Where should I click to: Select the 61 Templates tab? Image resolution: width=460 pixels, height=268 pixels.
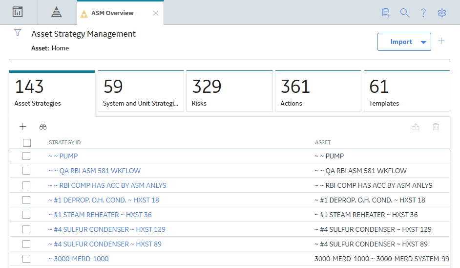coord(407,91)
